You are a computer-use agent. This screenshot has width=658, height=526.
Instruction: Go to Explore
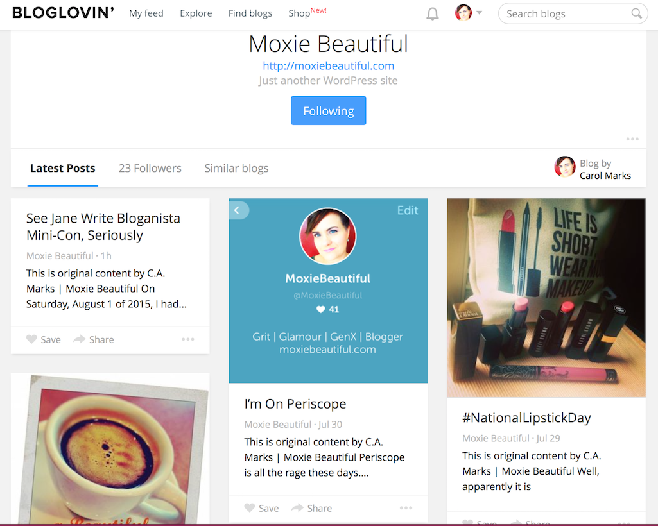(x=196, y=13)
